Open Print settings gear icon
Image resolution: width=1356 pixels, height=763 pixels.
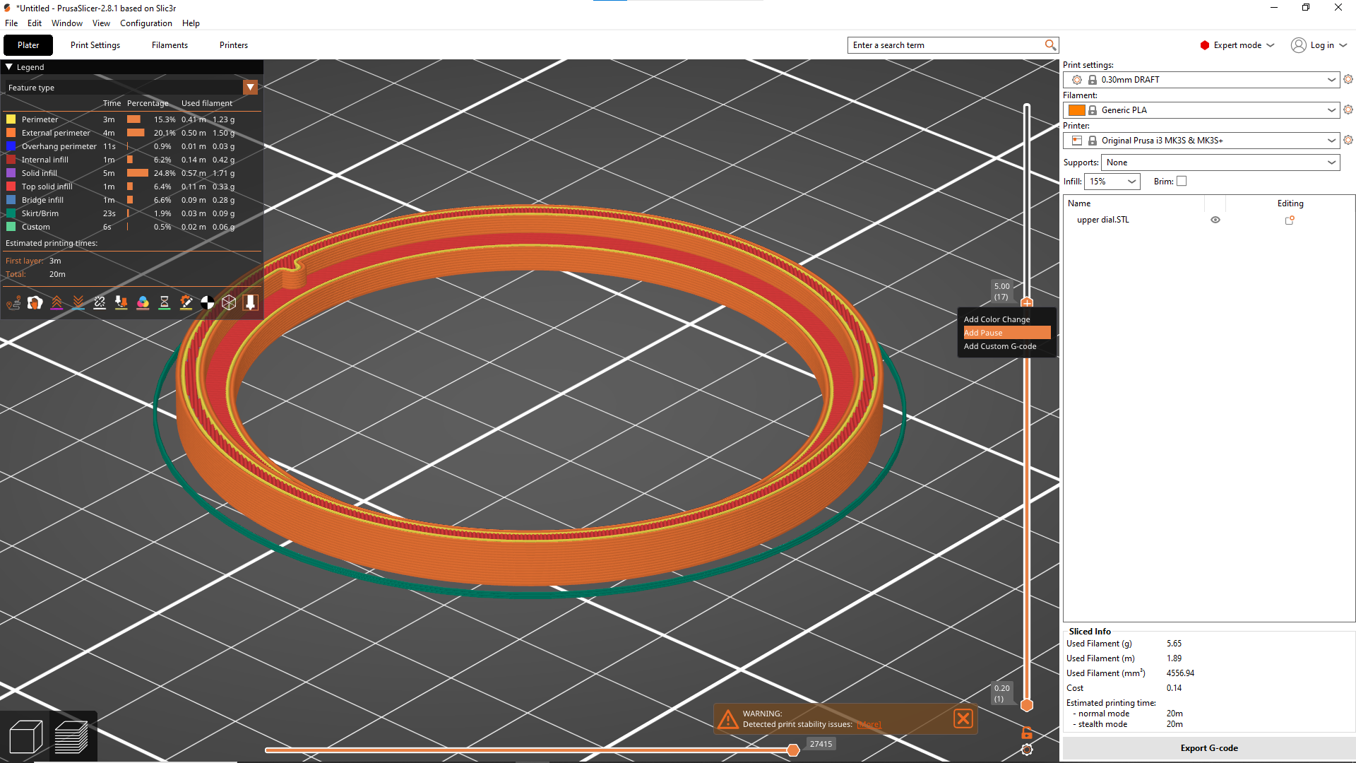[x=1348, y=80]
